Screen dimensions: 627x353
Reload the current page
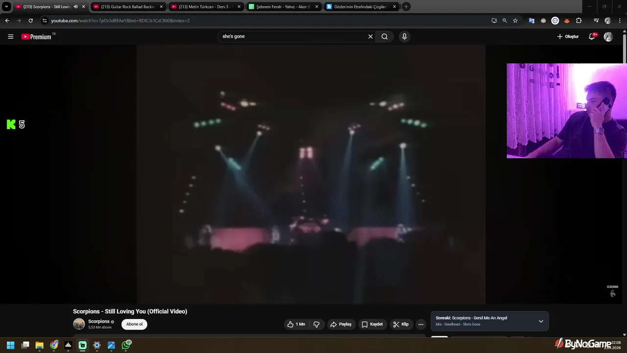point(30,21)
